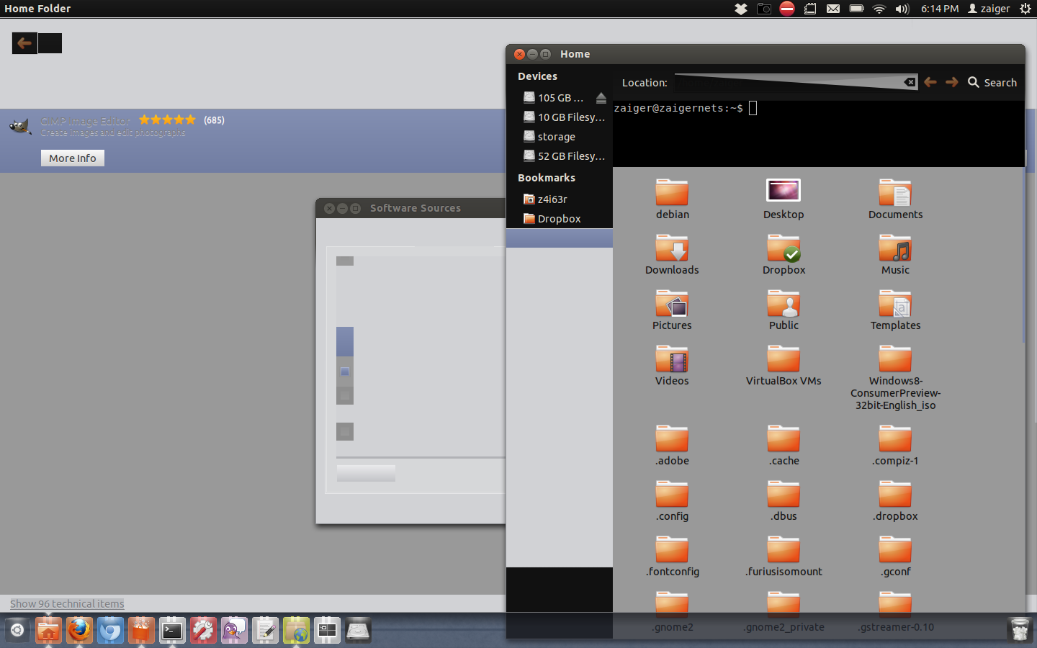Open the Downloads folder
1037x648 pixels.
pyautogui.click(x=672, y=255)
